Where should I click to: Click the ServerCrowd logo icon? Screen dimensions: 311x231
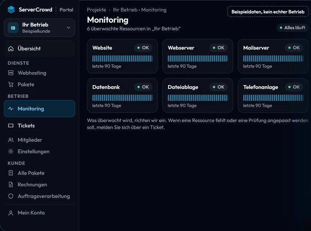pyautogui.click(x=11, y=9)
